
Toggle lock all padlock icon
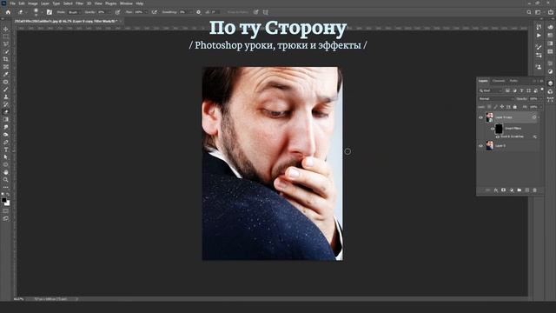point(515,106)
